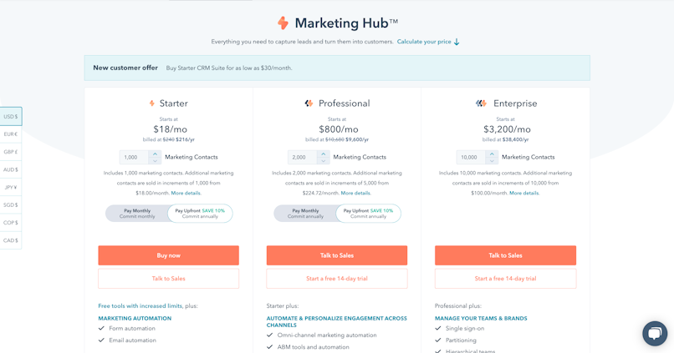The width and height of the screenshot is (674, 353).
Task: Start a free 14-day trial for Enterprise
Action: (505, 279)
